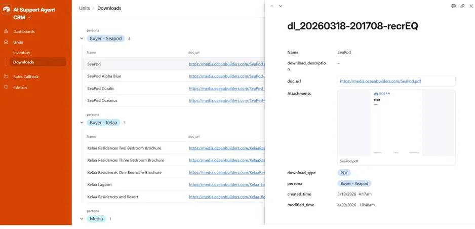Open the One Bedroom Brochure doc_url link
The image size is (475, 229).
(227, 173)
